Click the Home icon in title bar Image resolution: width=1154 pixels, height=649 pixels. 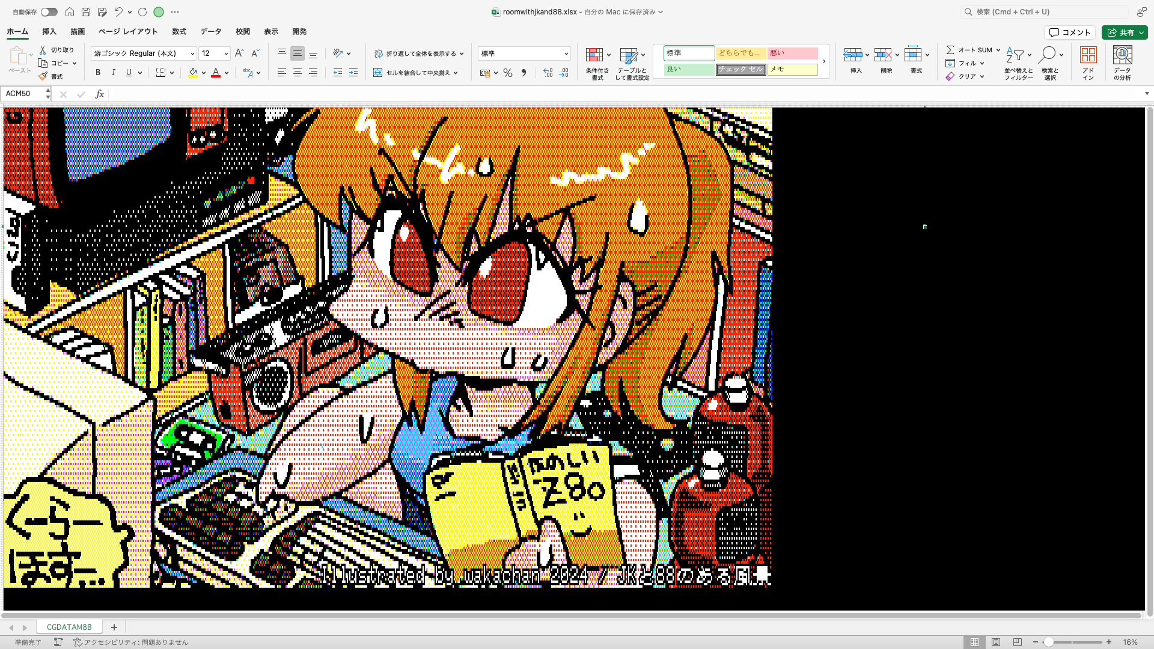tap(70, 12)
